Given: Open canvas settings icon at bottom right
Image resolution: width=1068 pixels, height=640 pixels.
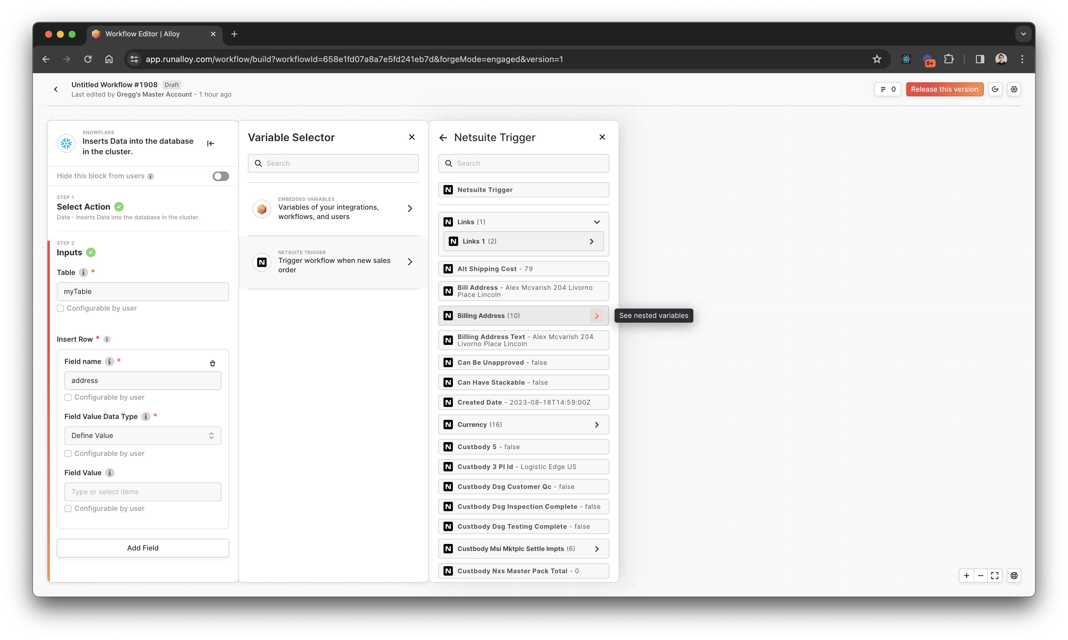Looking at the screenshot, I should (x=1014, y=576).
